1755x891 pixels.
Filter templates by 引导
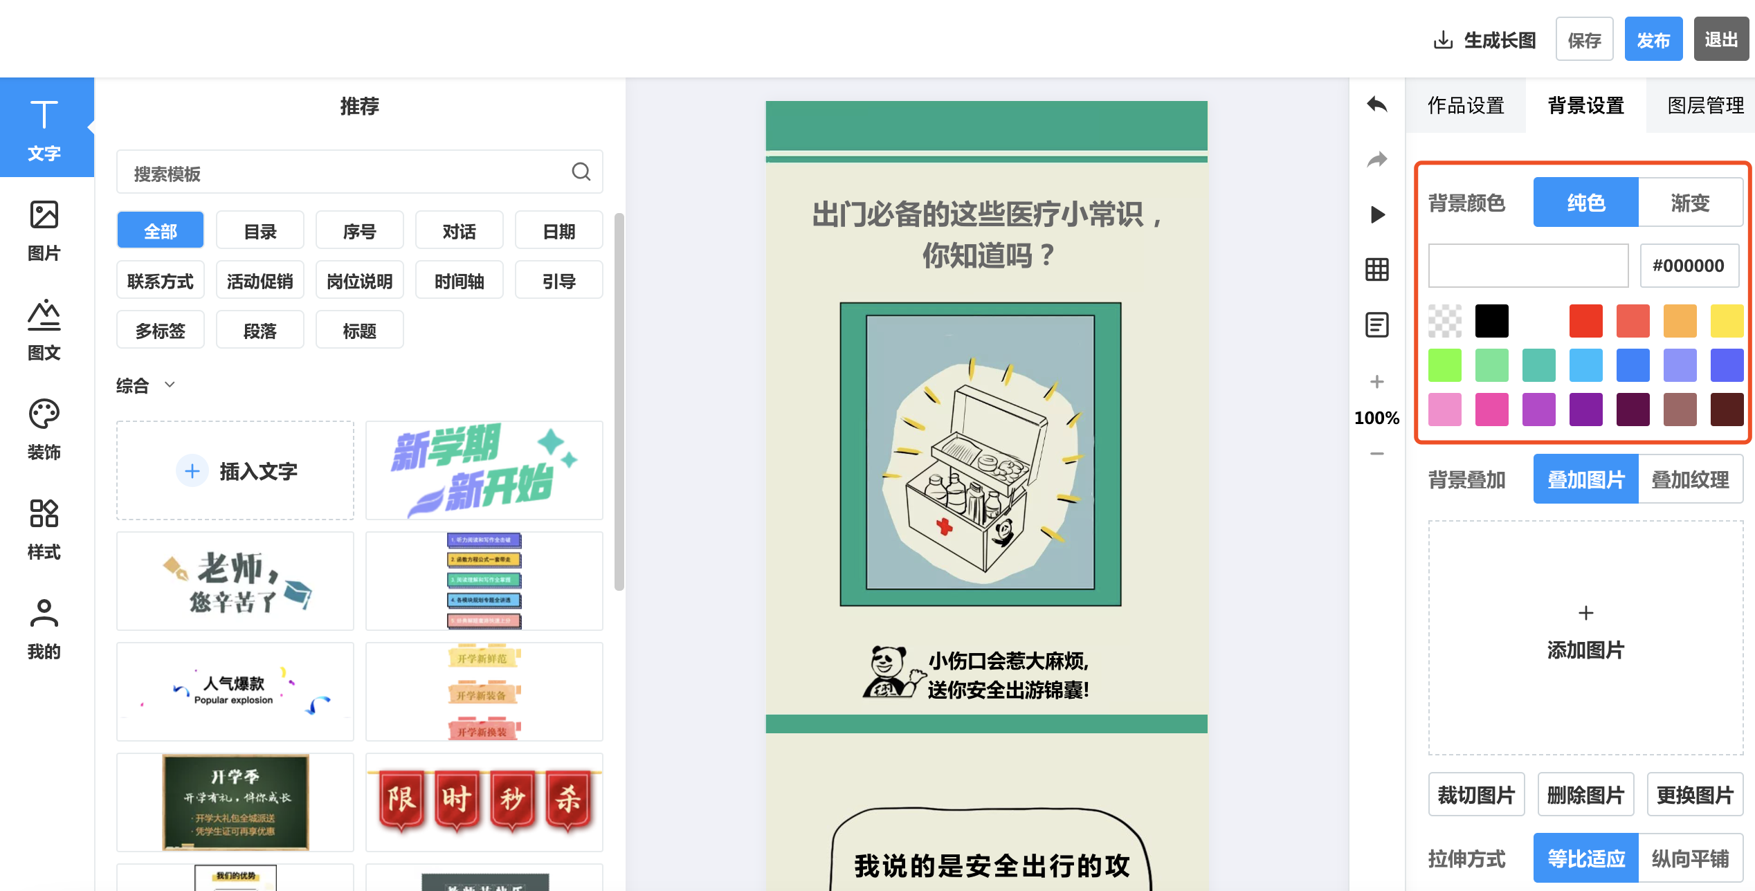[559, 280]
